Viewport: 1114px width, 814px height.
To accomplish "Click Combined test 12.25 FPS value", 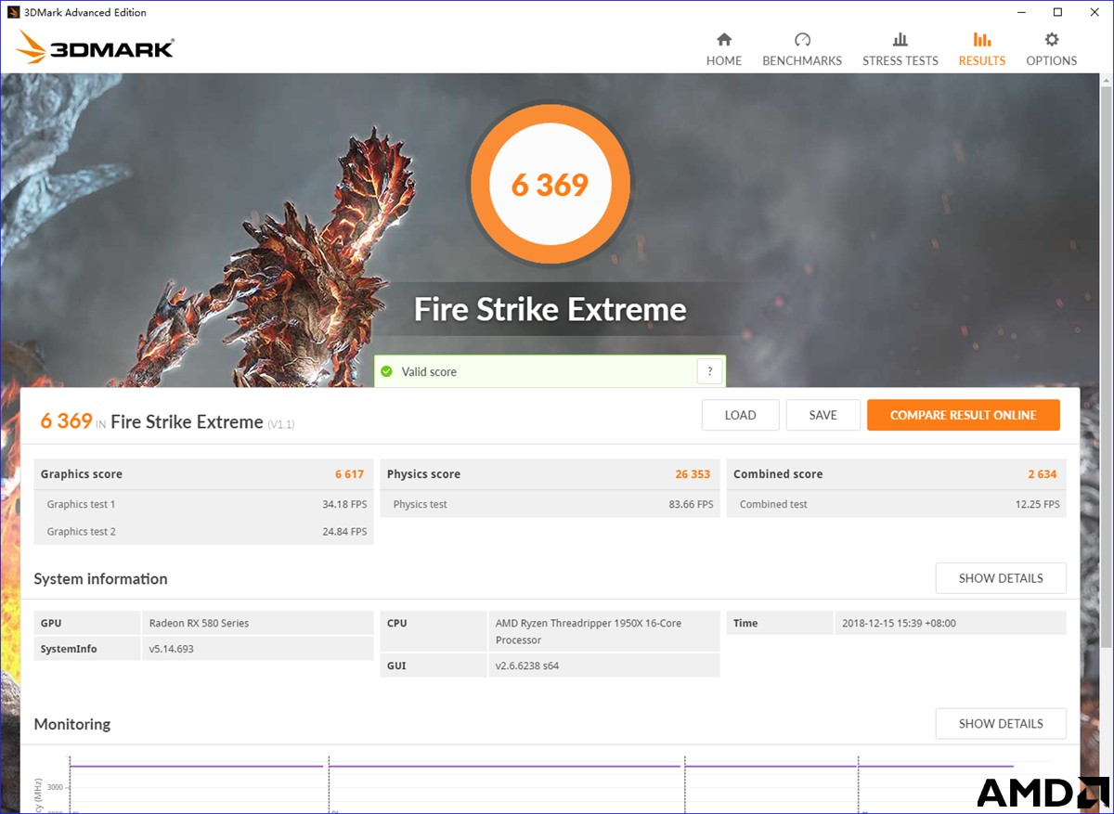I will [1037, 505].
